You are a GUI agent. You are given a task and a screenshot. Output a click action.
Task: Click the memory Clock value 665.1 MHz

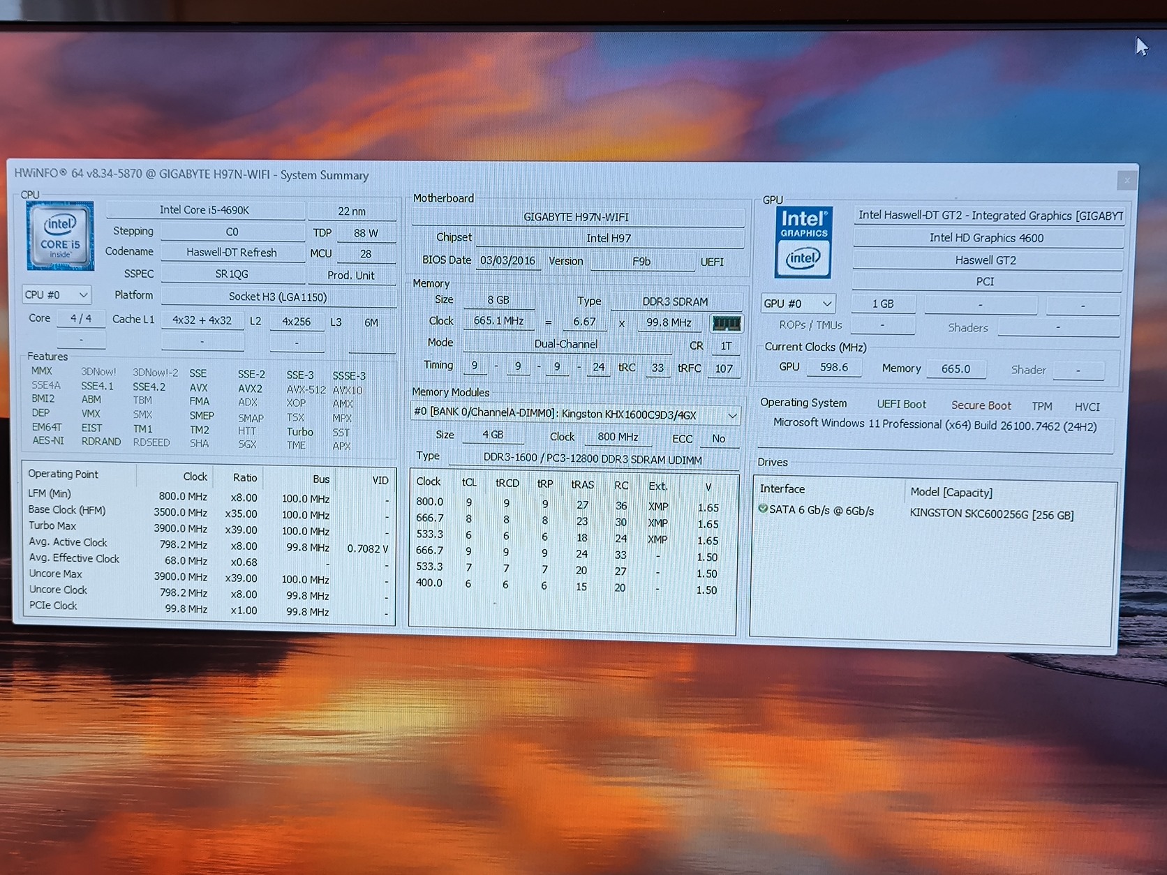498,321
